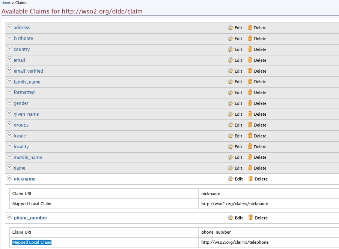Image resolution: width=339 pixels, height=249 pixels.
Task: Expand the email_verified claim arrow
Action: [x=10, y=70]
